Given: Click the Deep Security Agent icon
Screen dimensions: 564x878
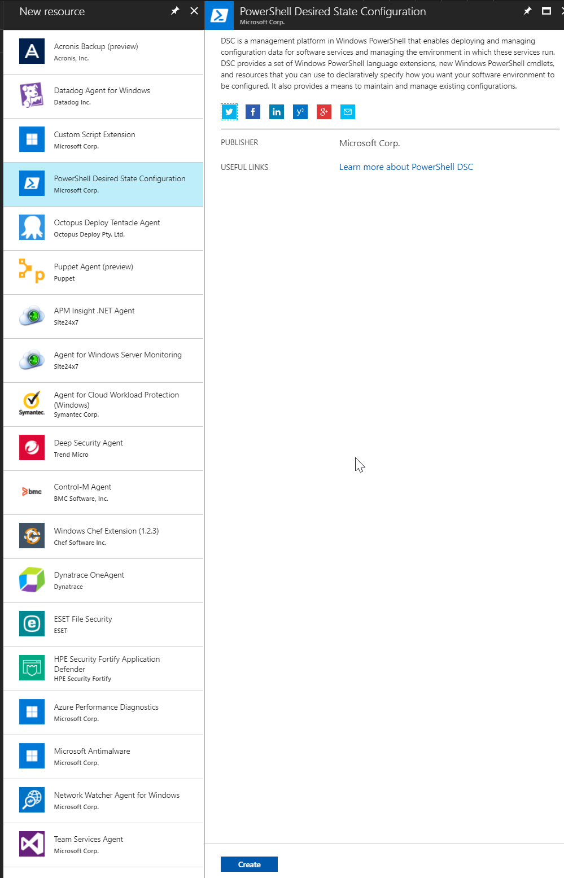Looking at the screenshot, I should (32, 448).
